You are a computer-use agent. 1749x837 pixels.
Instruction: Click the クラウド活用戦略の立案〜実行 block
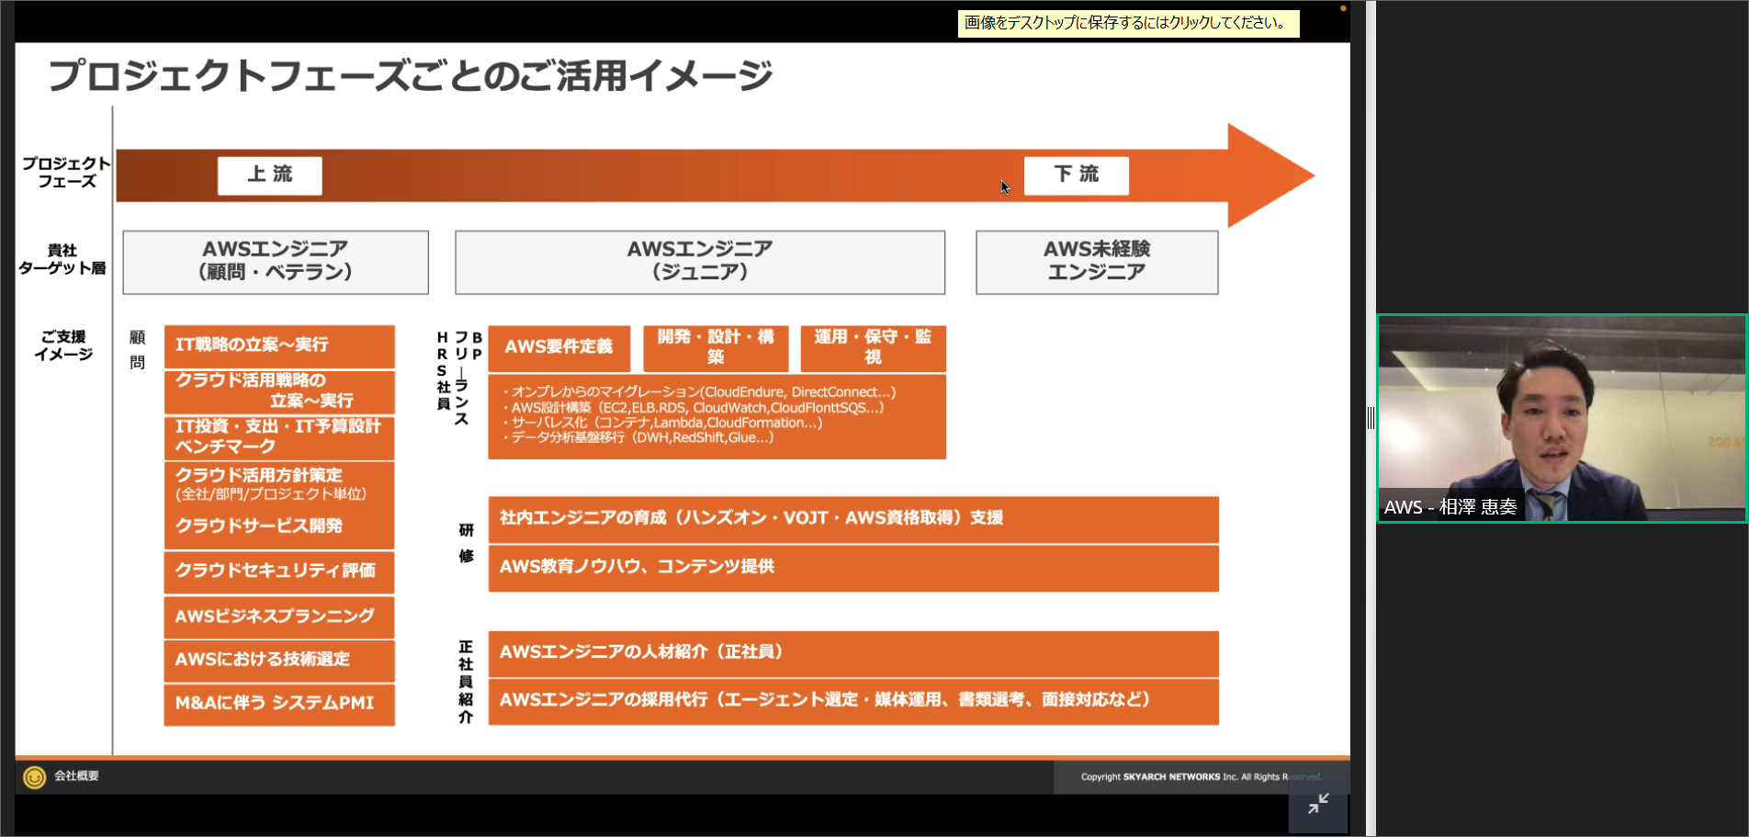click(x=279, y=391)
